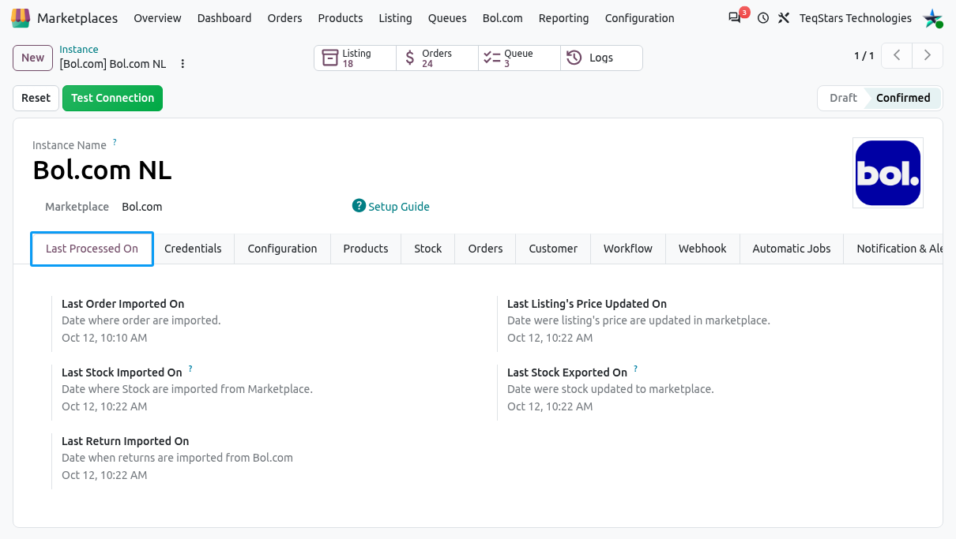The image size is (956, 539).
Task: Open the Reporting menu
Action: coord(563,18)
